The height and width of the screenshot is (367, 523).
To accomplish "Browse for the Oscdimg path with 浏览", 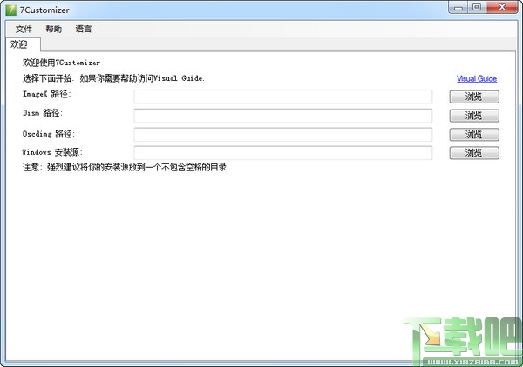I will point(474,135).
